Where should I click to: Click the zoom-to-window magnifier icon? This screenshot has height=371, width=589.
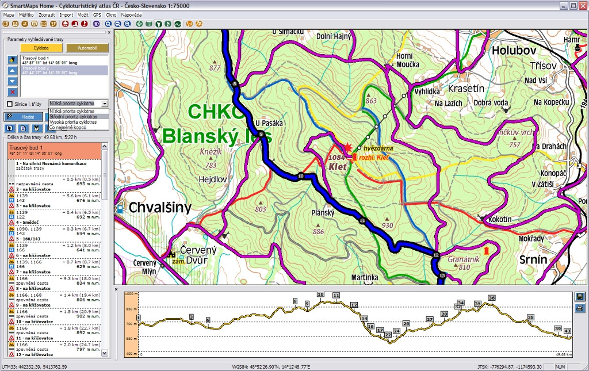coord(127,24)
